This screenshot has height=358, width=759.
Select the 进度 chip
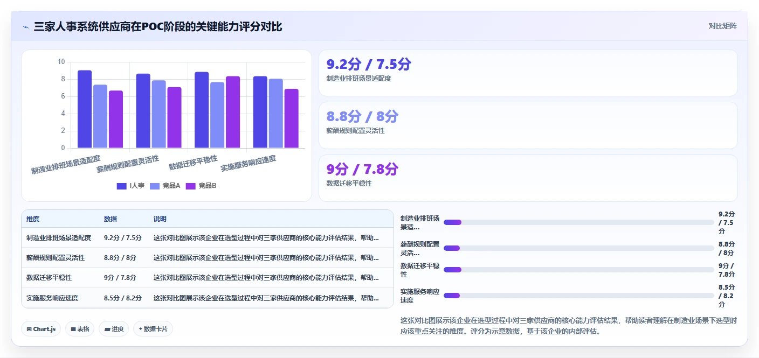[x=114, y=329]
